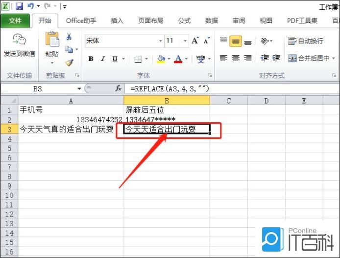Click the increase indent icon
The height and width of the screenshot is (258, 340).
click(x=276, y=58)
